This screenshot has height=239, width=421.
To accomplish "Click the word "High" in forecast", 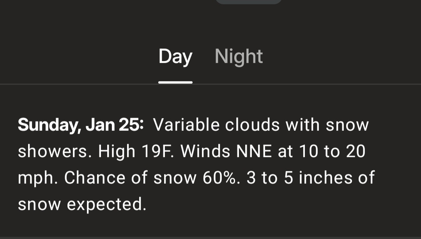I will pos(117,152).
